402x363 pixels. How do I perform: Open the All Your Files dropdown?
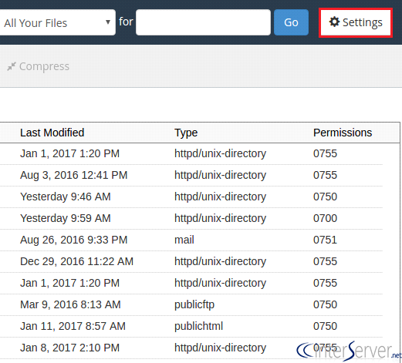57,22
